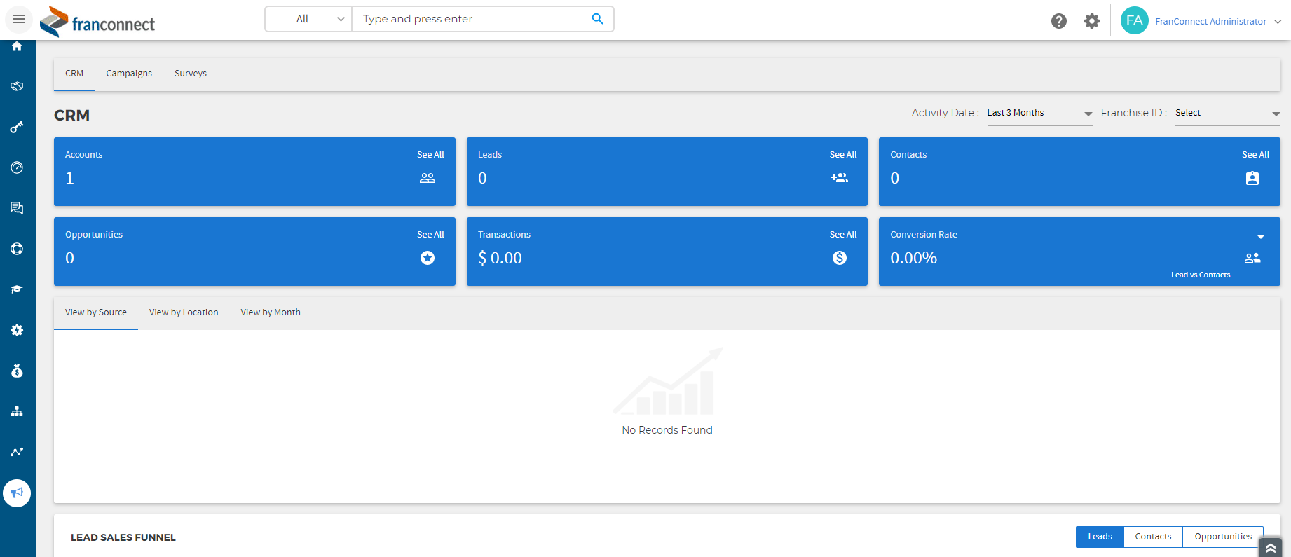Open the Help question mark icon
The image size is (1291, 557).
click(x=1058, y=21)
